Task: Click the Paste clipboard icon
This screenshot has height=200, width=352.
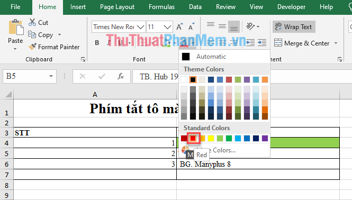Action: 16,28
